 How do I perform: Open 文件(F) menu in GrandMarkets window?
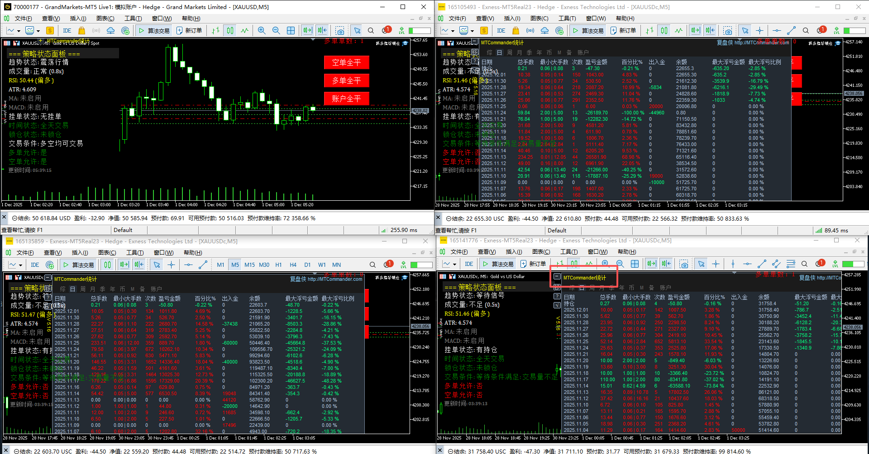(x=23, y=18)
